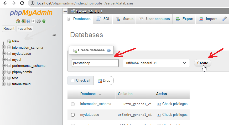Go to phpMyAdmin home icon

pyautogui.click(x=18, y=21)
